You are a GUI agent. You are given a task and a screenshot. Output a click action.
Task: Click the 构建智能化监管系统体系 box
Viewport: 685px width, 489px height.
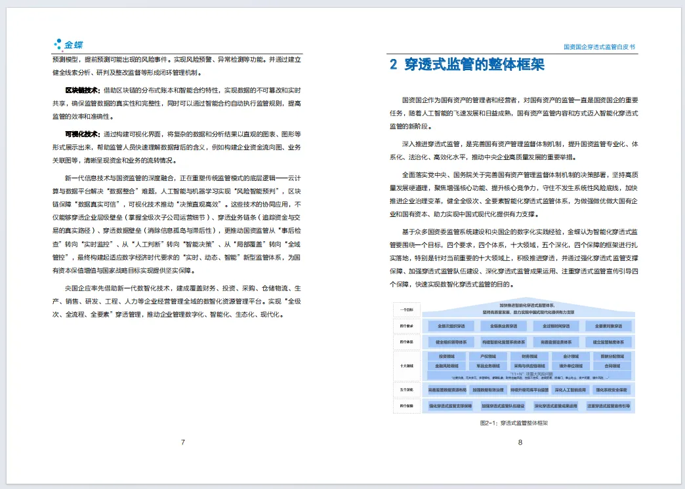pyautogui.click(x=504, y=342)
